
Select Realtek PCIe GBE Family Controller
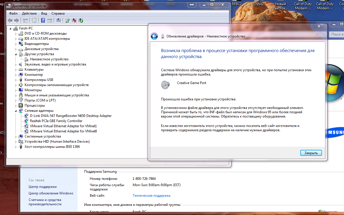point(56,121)
